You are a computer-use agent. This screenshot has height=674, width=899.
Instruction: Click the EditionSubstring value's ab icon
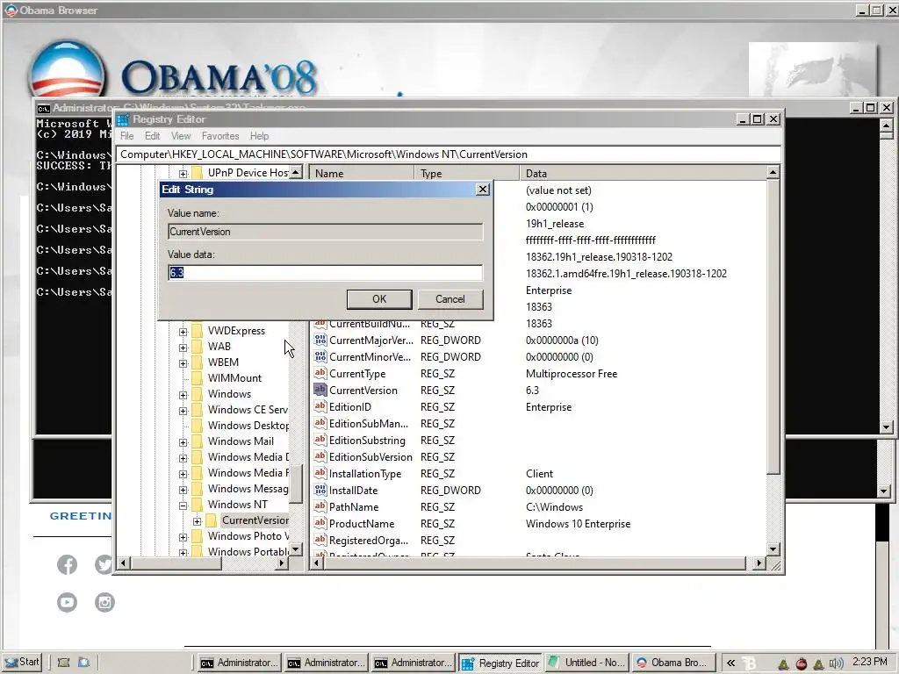320,441
